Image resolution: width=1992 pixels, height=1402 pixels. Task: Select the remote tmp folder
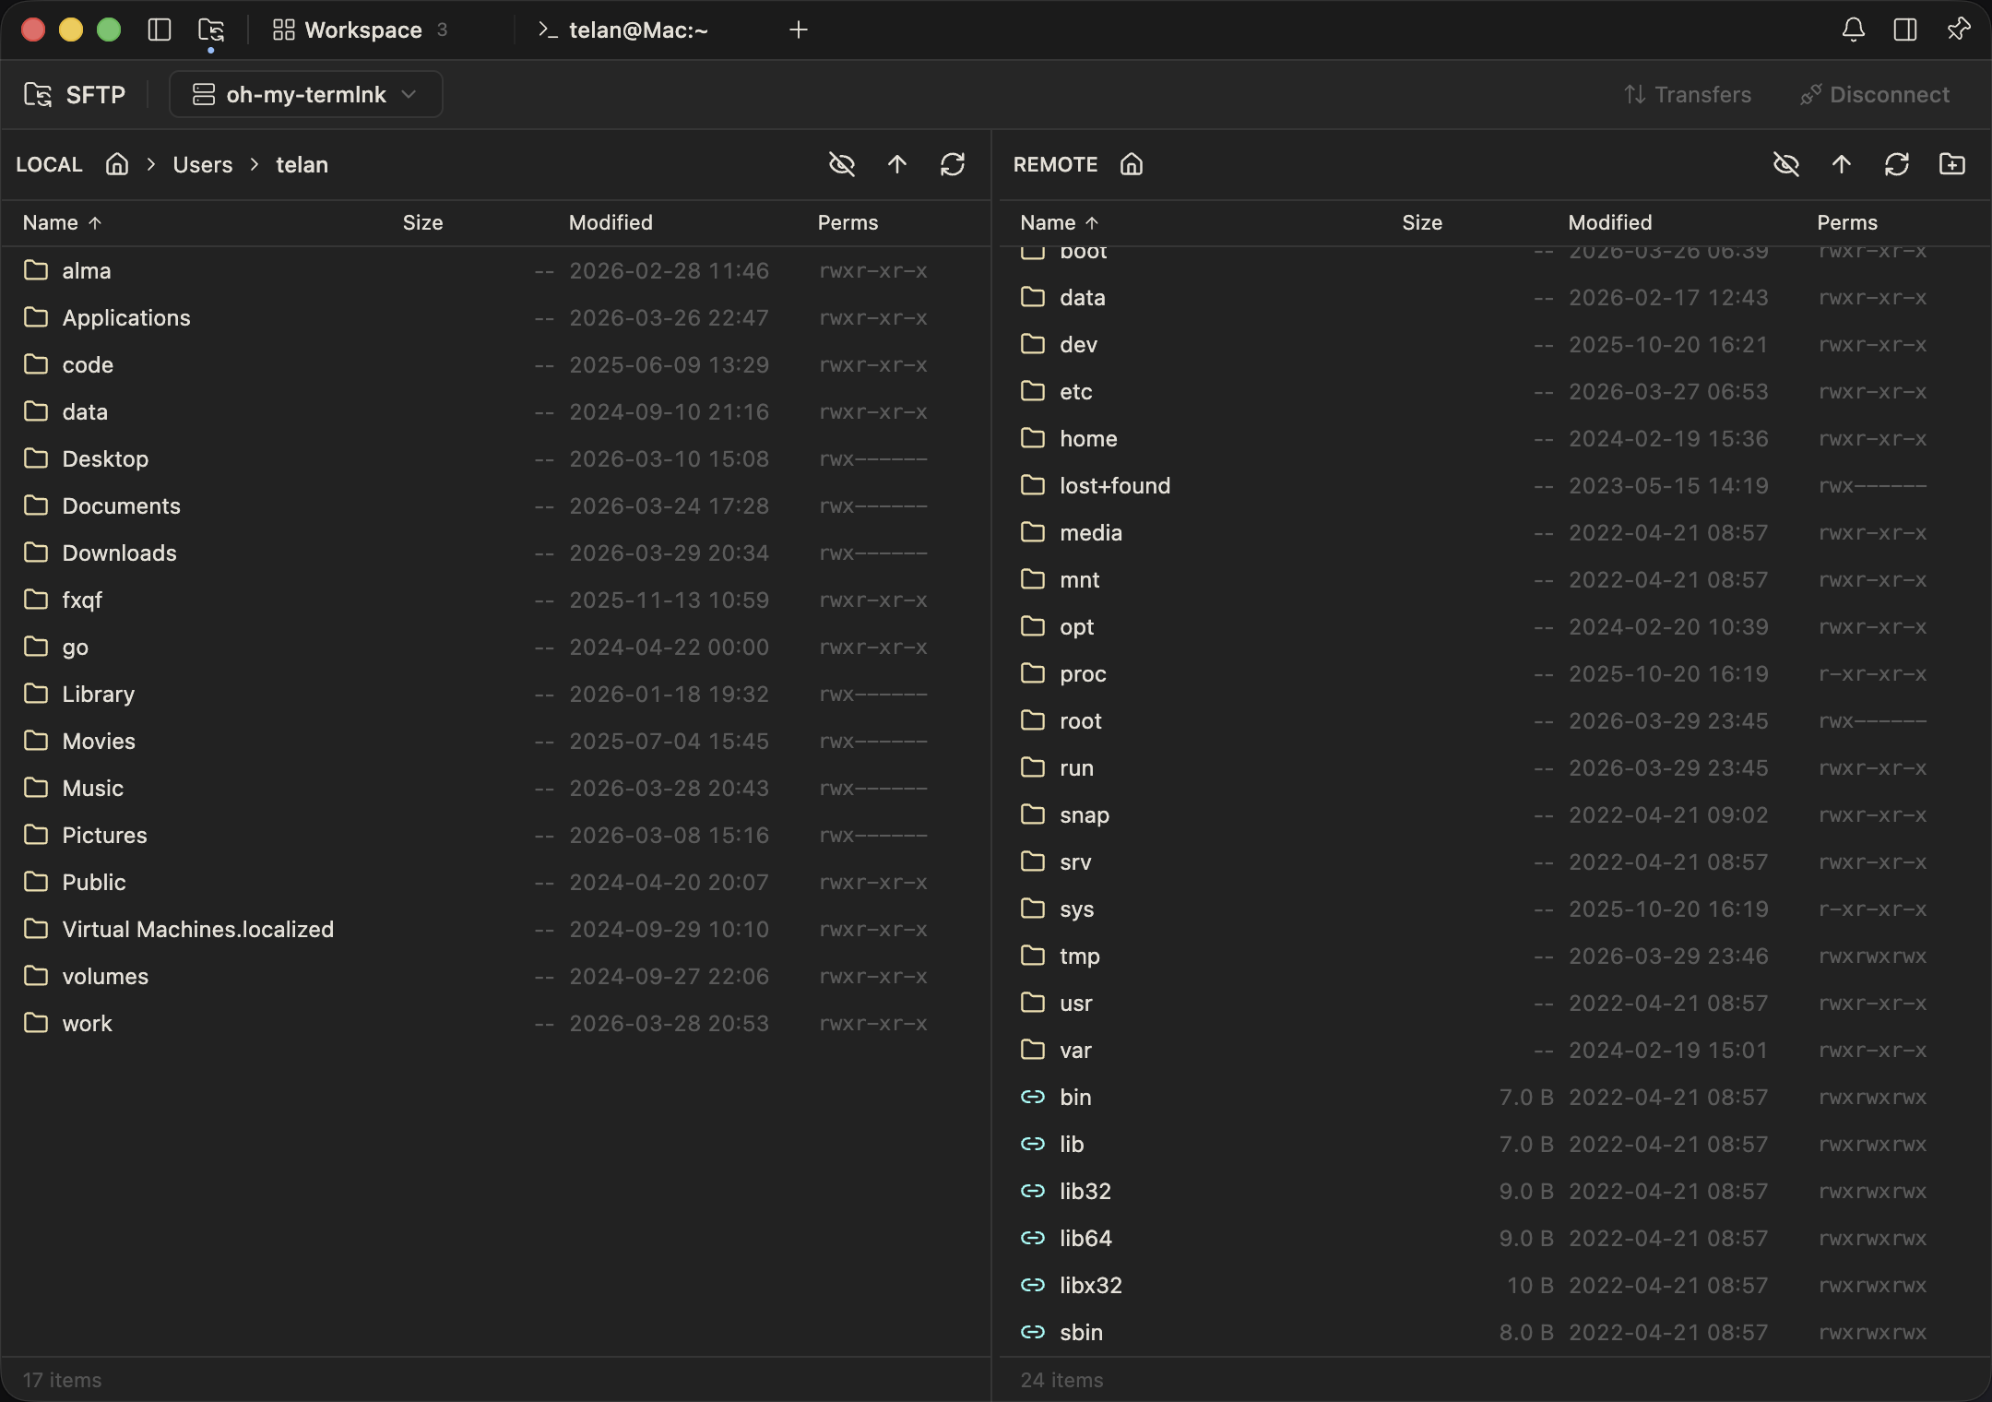coord(1494,956)
